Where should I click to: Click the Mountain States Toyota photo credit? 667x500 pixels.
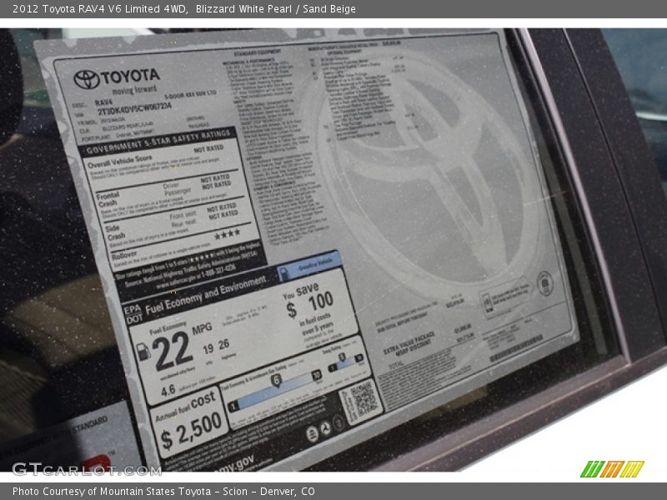pos(163,492)
